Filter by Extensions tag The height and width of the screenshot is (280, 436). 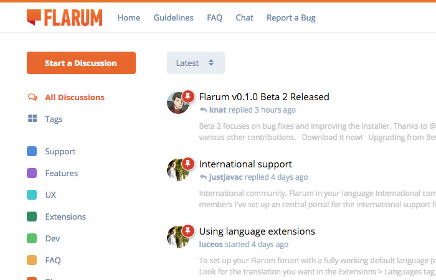coord(65,217)
